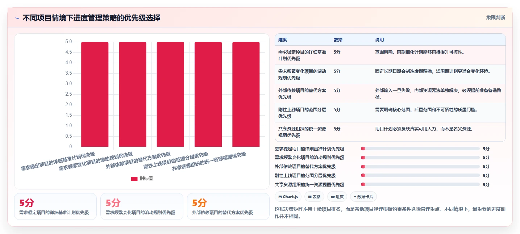The height and width of the screenshot is (234, 520).
Task: Click the bar for 刚性上线项目的范围分层优先级
Action: click(x=208, y=94)
